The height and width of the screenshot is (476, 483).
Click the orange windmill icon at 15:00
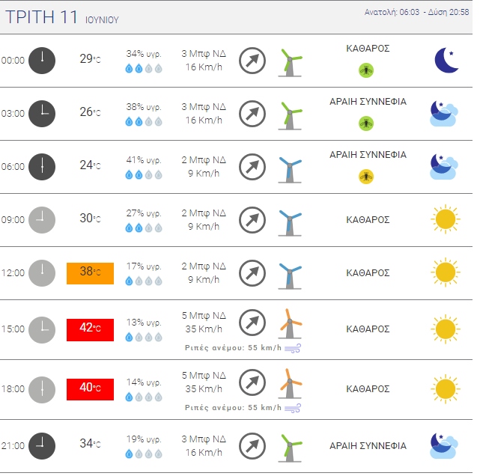point(290,326)
